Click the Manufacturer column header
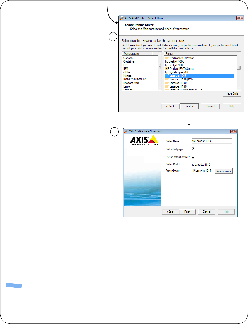The width and height of the screenshot is (248, 324). 137,53
